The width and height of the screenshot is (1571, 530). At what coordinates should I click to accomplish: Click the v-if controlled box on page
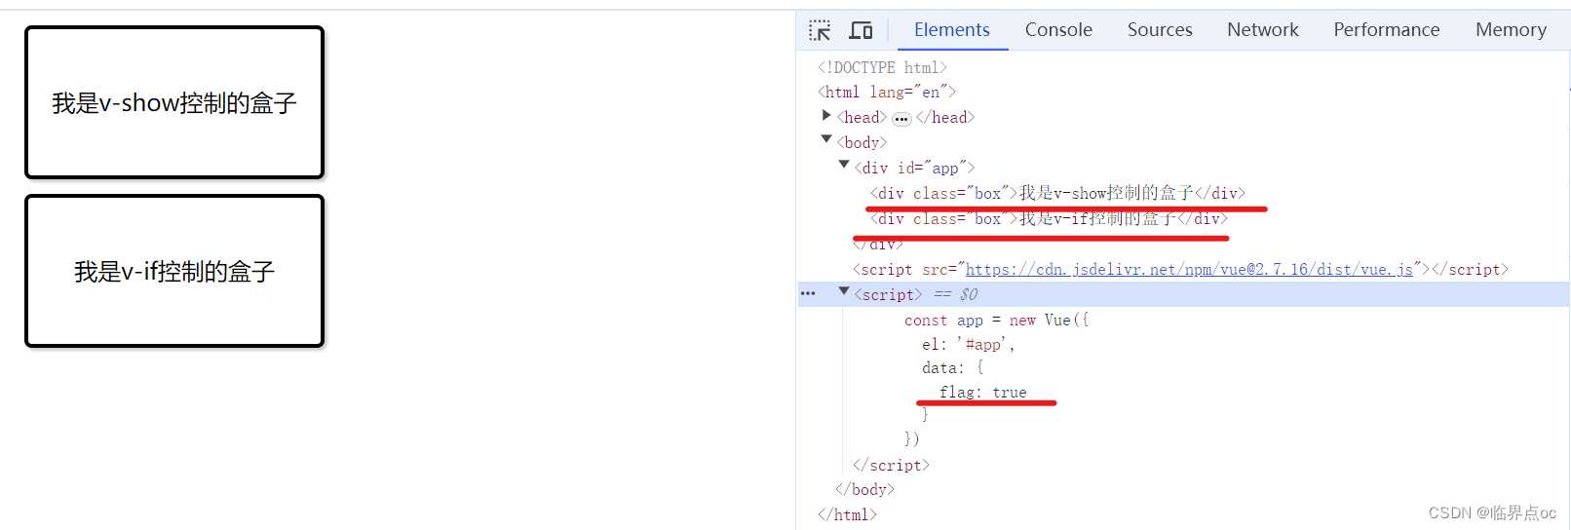tap(174, 271)
